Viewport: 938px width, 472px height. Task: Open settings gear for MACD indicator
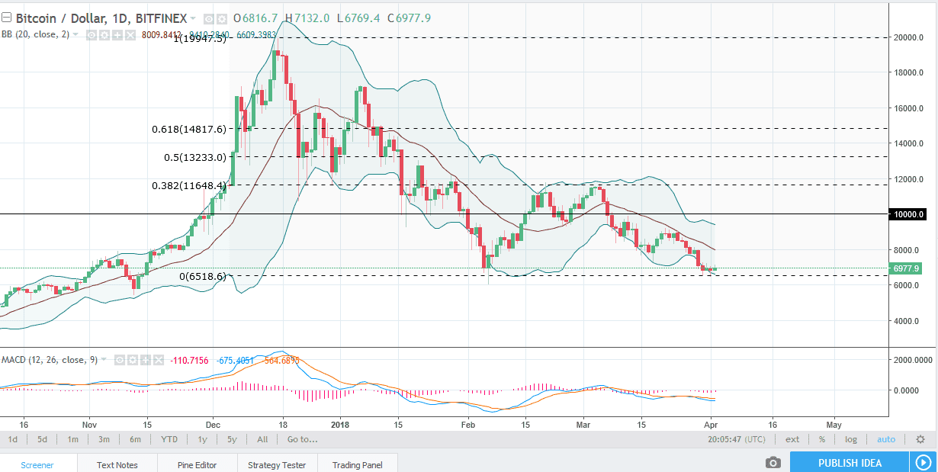(131, 360)
